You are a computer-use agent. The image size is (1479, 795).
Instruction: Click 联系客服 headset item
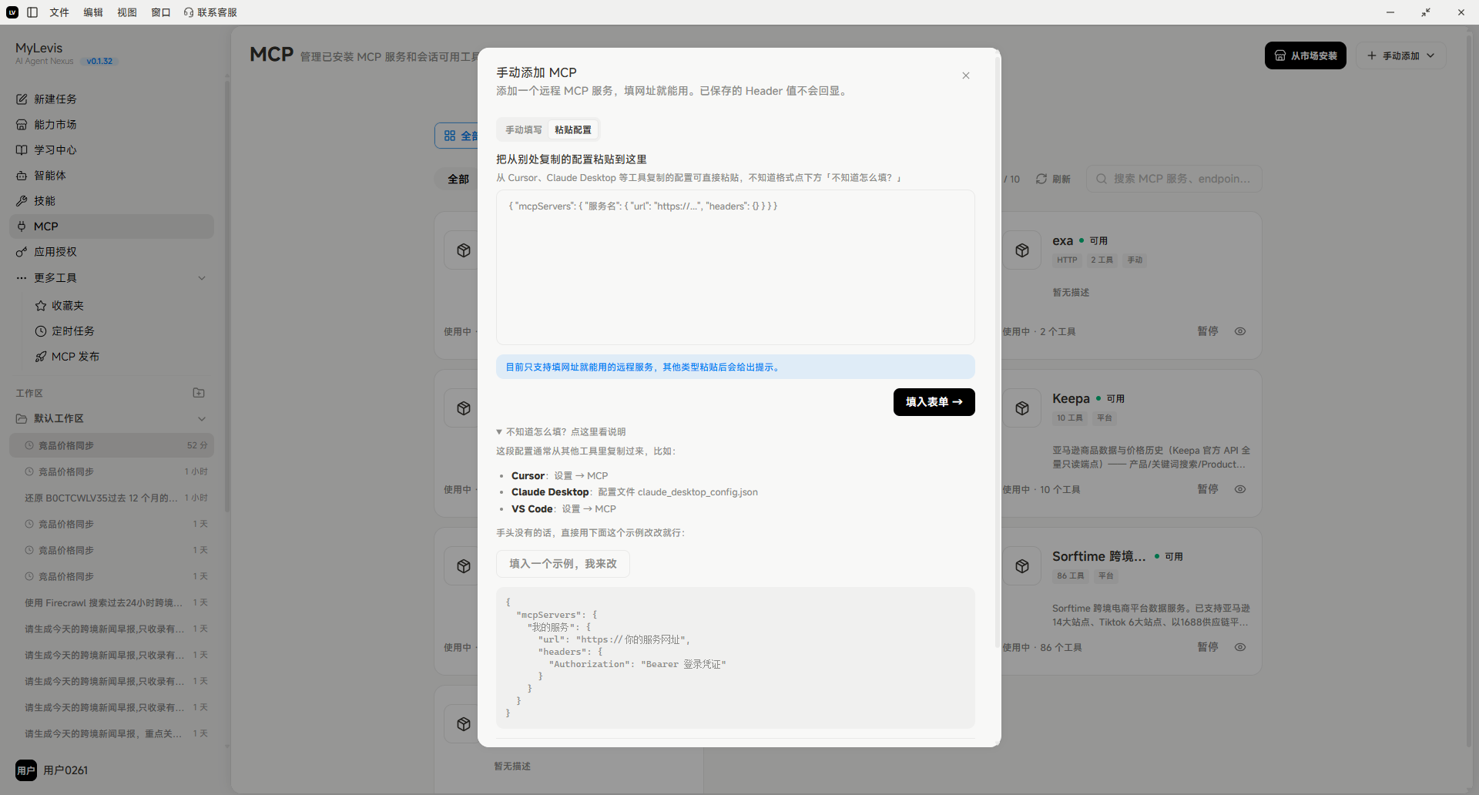pos(210,12)
